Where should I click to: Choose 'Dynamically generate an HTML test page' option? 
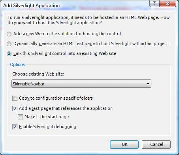(x=9, y=44)
